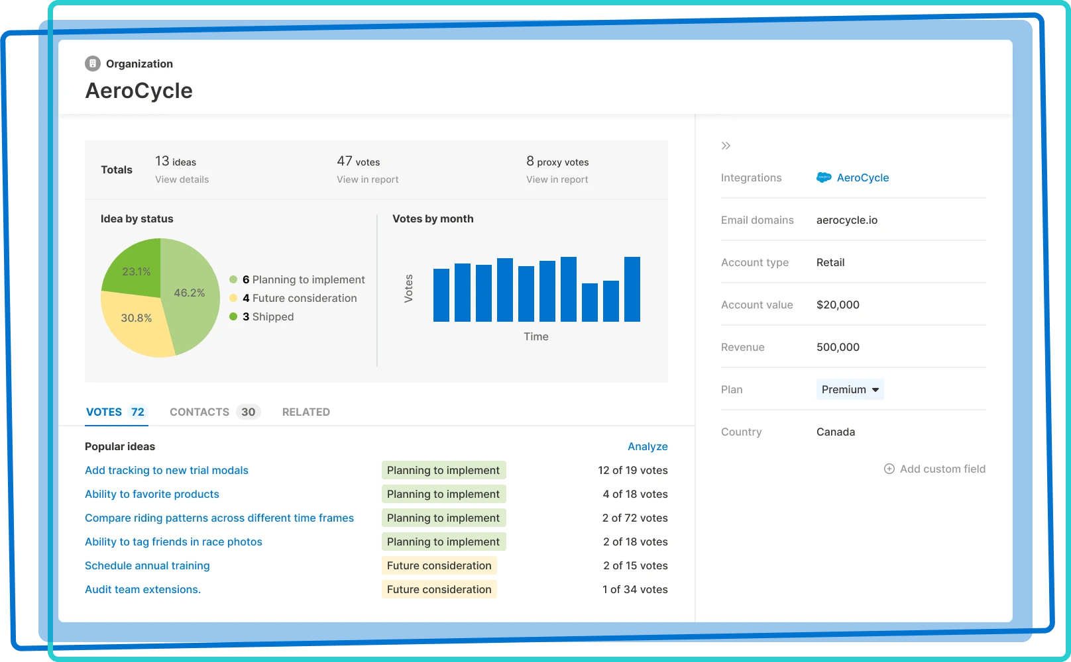Click the Future consideration legend dot
The image size is (1071, 662).
[x=233, y=298]
